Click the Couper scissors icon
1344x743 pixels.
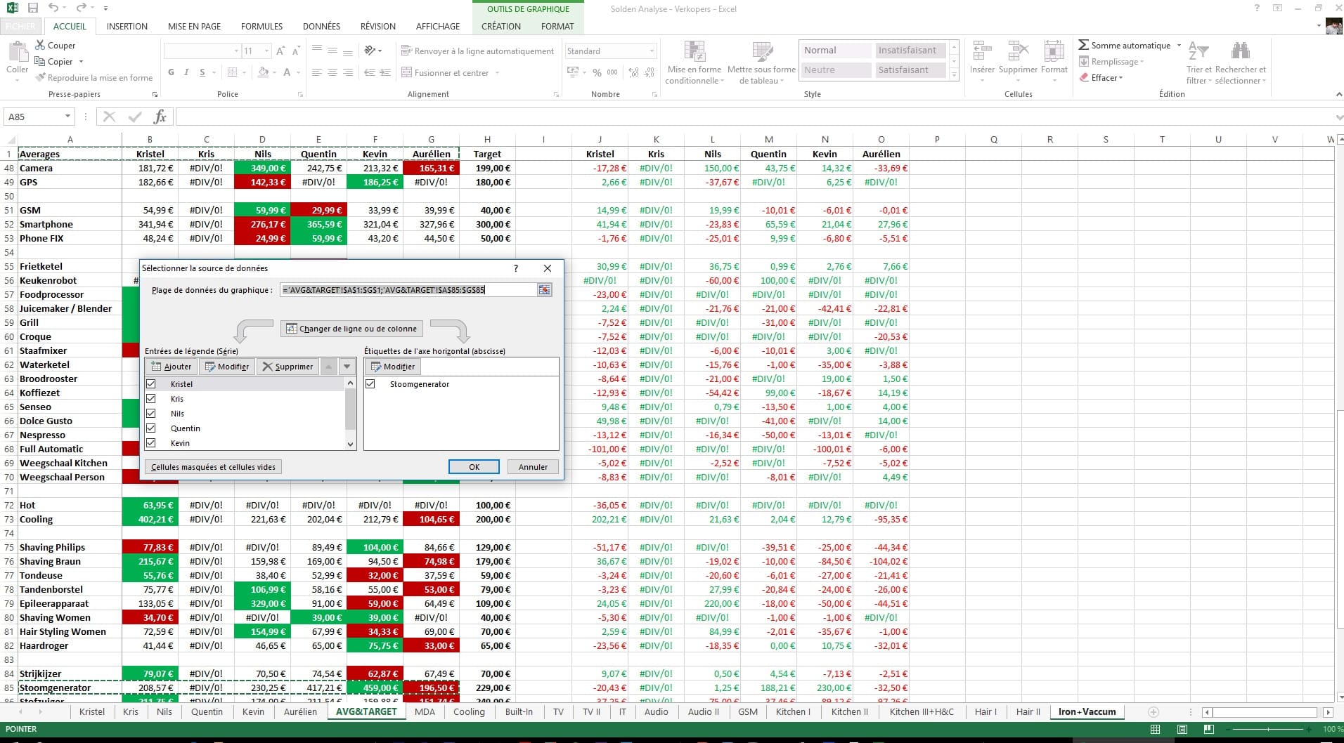pyautogui.click(x=40, y=45)
